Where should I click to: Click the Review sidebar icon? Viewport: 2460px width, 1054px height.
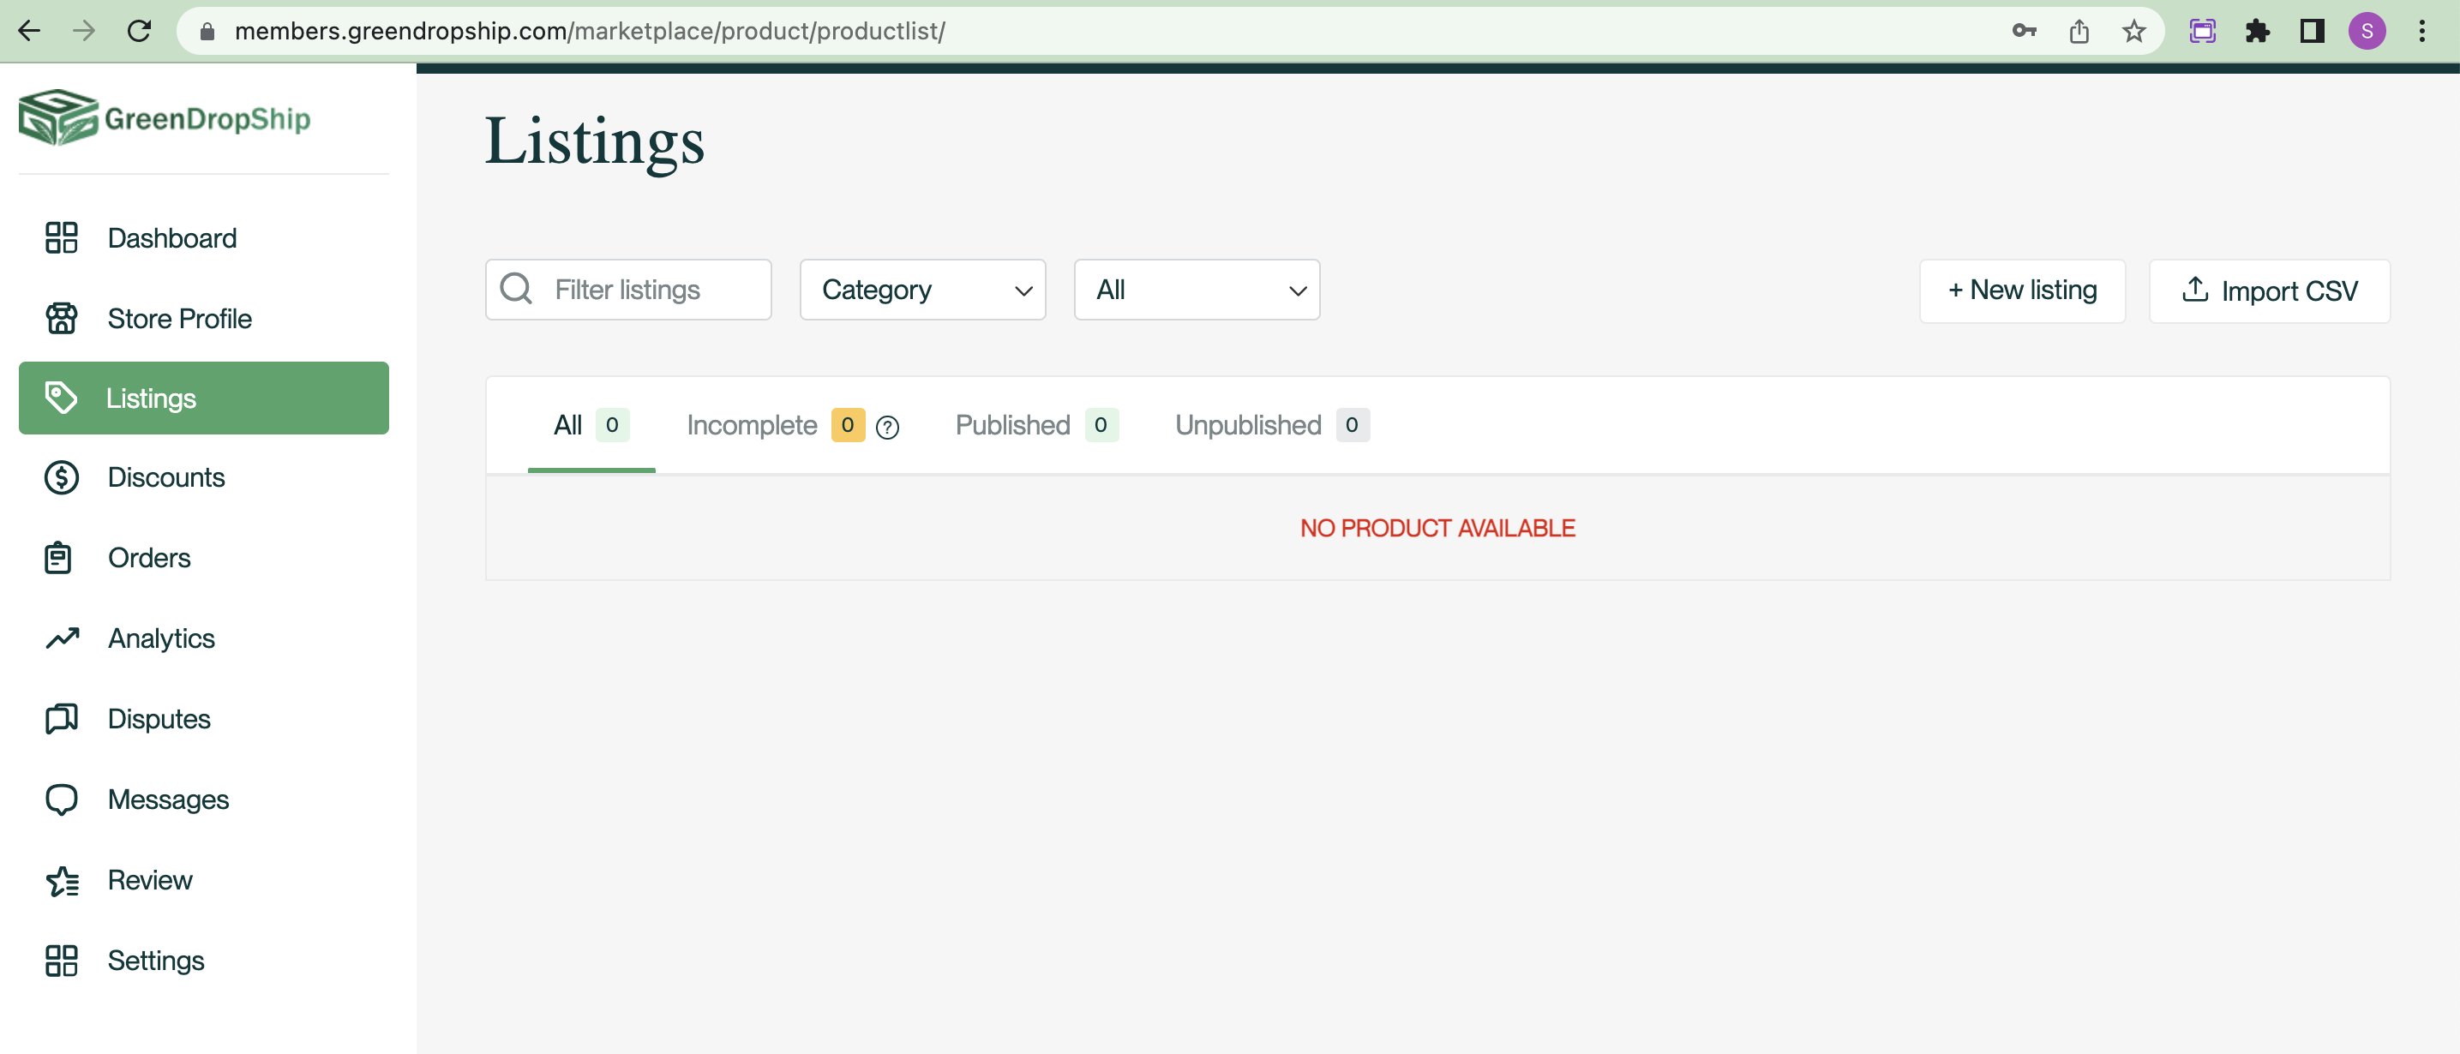click(x=63, y=878)
